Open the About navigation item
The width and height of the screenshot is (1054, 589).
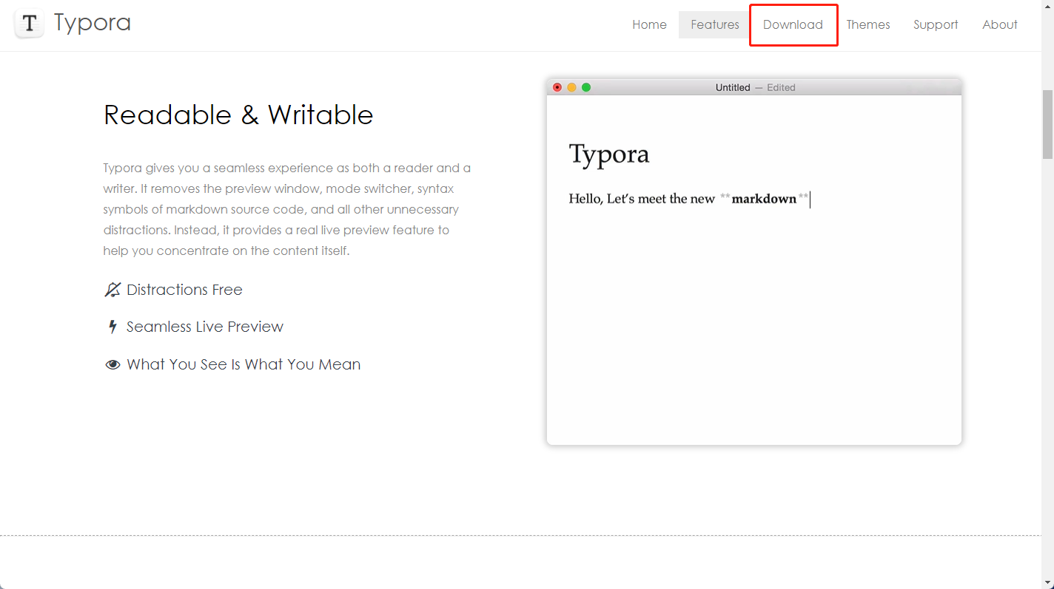(1000, 24)
